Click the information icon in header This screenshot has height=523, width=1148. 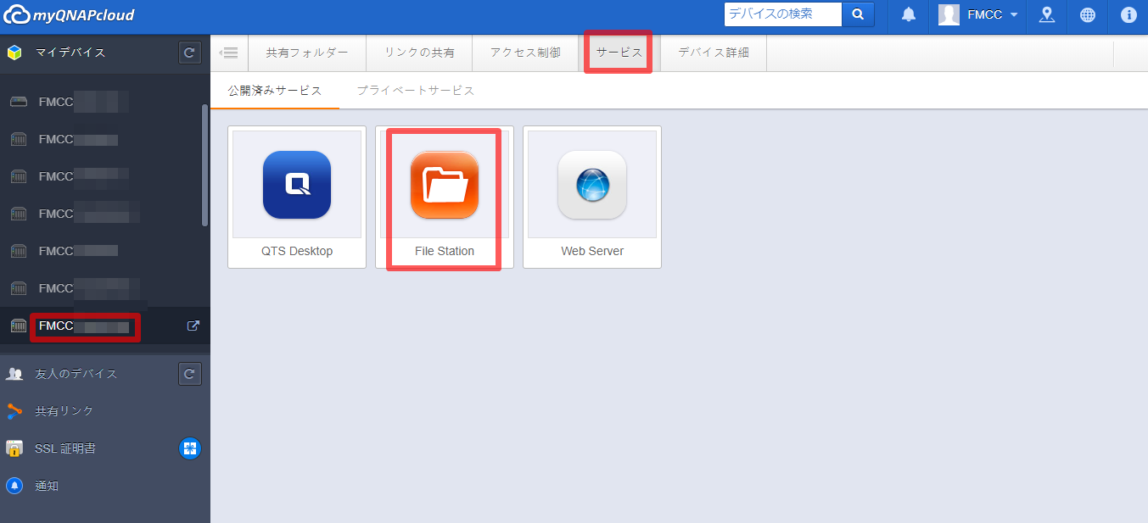click(x=1128, y=15)
